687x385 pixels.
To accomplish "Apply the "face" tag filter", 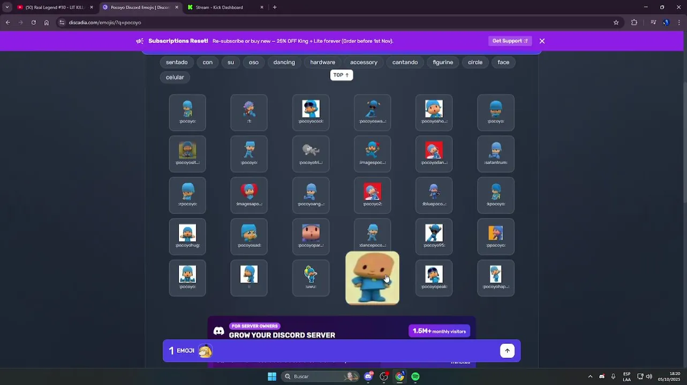I will click(x=503, y=62).
